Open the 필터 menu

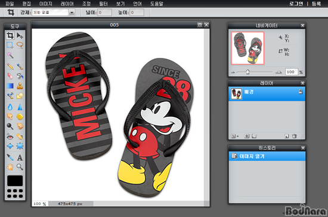pos(103,4)
